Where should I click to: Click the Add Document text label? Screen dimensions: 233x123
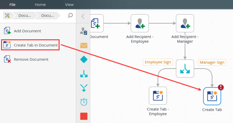pyautogui.click(x=27, y=31)
